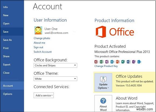
Task: Open the Info tab in the sidebar
Action: tap(12, 7)
